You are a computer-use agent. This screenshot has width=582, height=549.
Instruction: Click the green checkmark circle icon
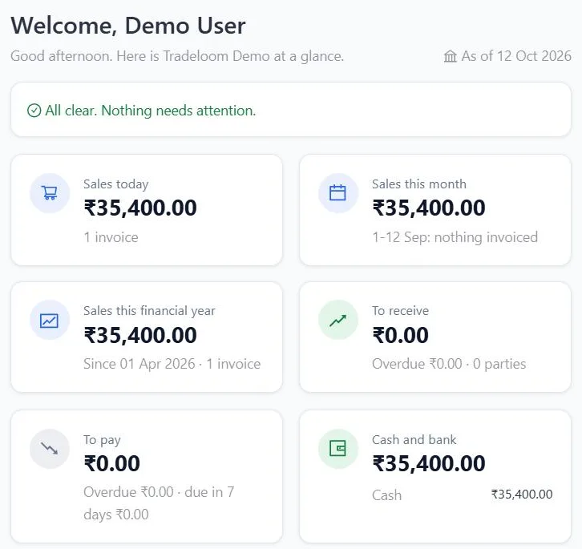coord(34,111)
